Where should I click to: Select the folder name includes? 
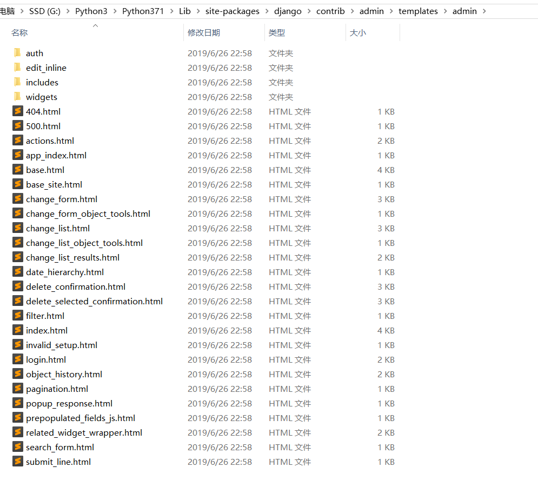[42, 83]
